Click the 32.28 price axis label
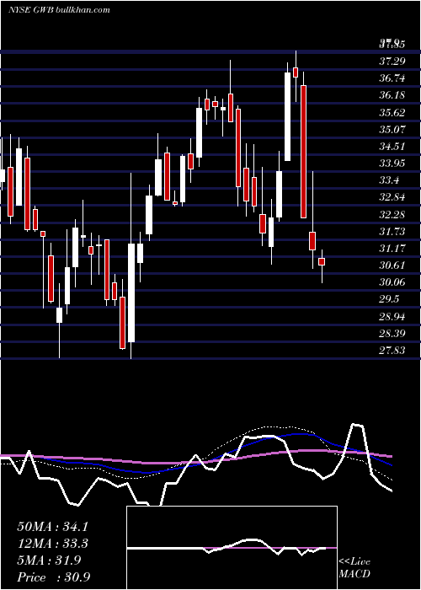Viewport: 421px width, 590px height. 392,214
